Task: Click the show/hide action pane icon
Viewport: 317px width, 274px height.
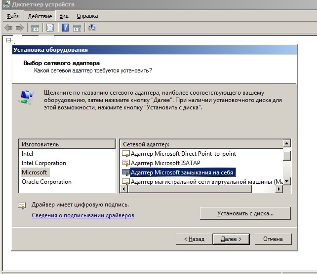Action: (x=77, y=28)
